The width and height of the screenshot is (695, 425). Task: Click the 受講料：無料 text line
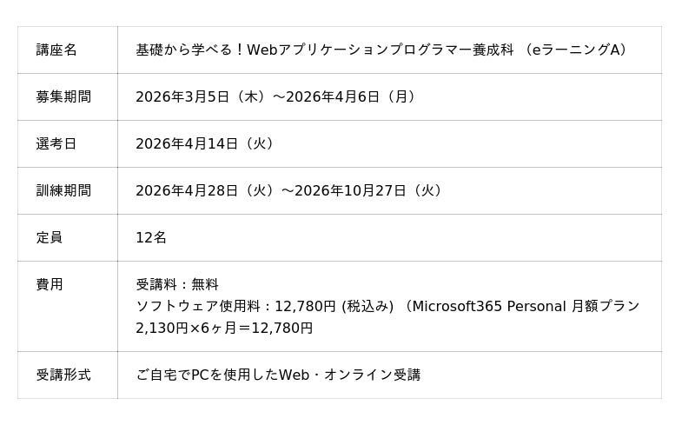point(177,285)
